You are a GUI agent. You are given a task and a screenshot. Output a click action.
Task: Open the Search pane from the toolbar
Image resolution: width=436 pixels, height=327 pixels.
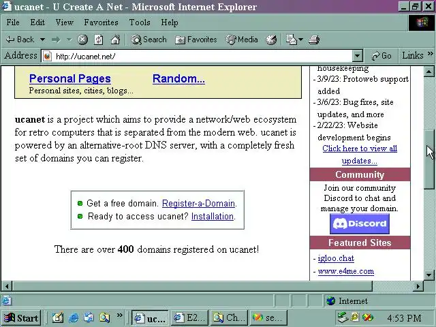[149, 40]
